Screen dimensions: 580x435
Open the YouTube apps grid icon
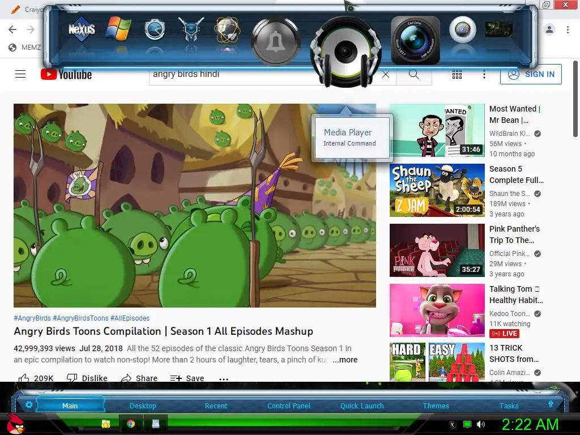[457, 74]
